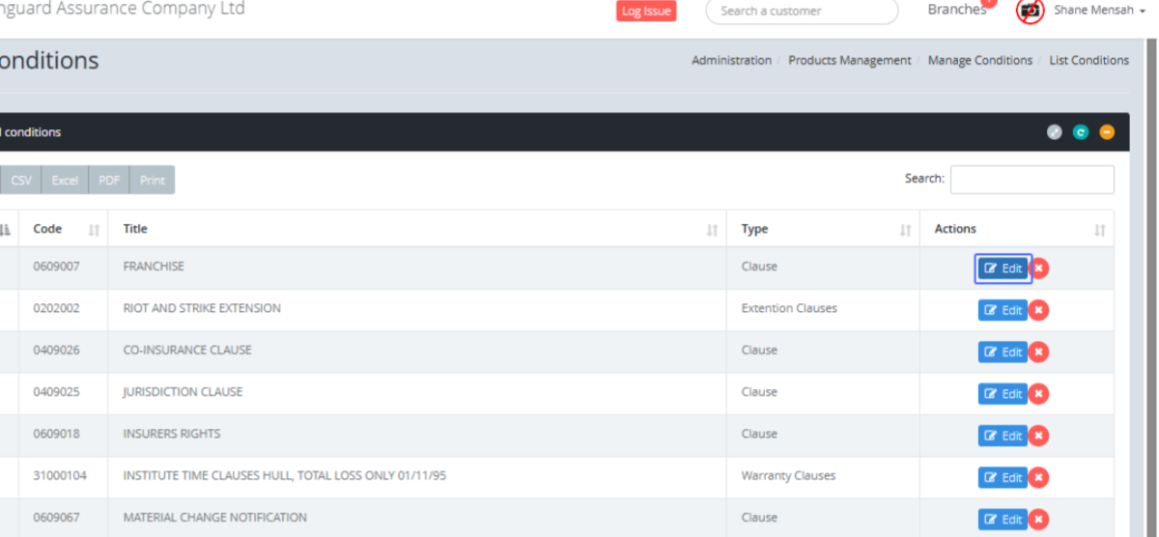The width and height of the screenshot is (1159, 537).
Task: Refresh the conditions panel with green icon
Action: [1081, 132]
